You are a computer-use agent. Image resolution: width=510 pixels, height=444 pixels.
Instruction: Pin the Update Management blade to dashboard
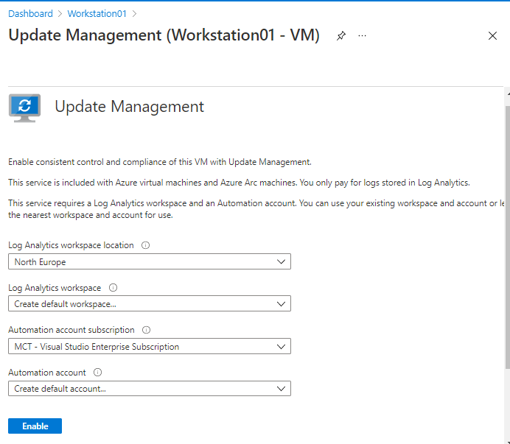(340, 36)
